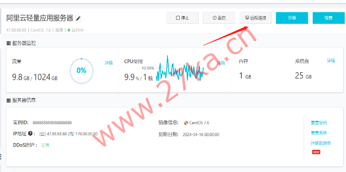Click the red NEW badge
The width and height of the screenshot is (346, 172).
point(316,152)
